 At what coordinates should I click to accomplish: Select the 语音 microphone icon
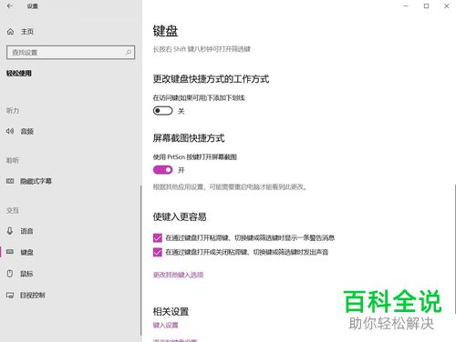(10, 231)
